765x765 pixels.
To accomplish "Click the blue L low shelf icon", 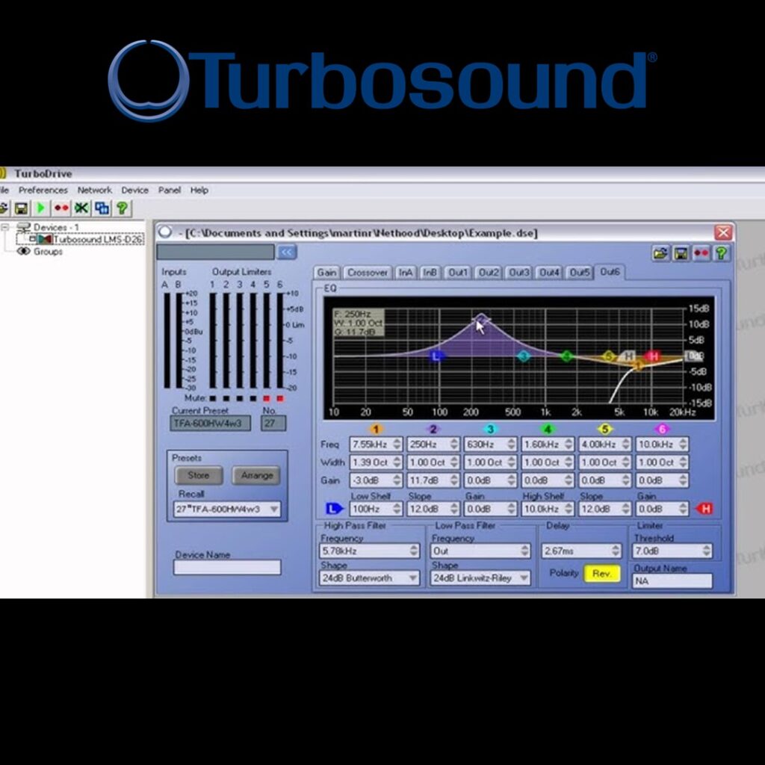I will (x=334, y=509).
